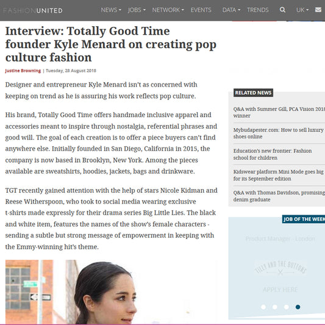325x325 pixels.
Task: Open Education's new frontier article
Action: 273,154
